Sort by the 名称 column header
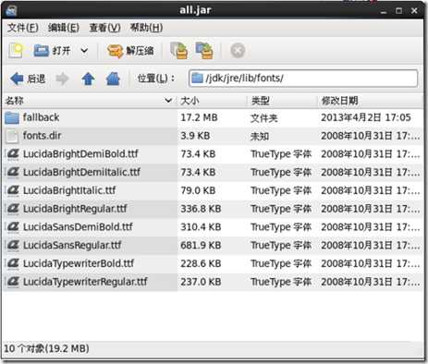This screenshot has height=364, width=428. tap(90, 101)
